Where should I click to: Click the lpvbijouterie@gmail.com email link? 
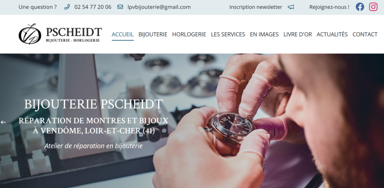(159, 7)
